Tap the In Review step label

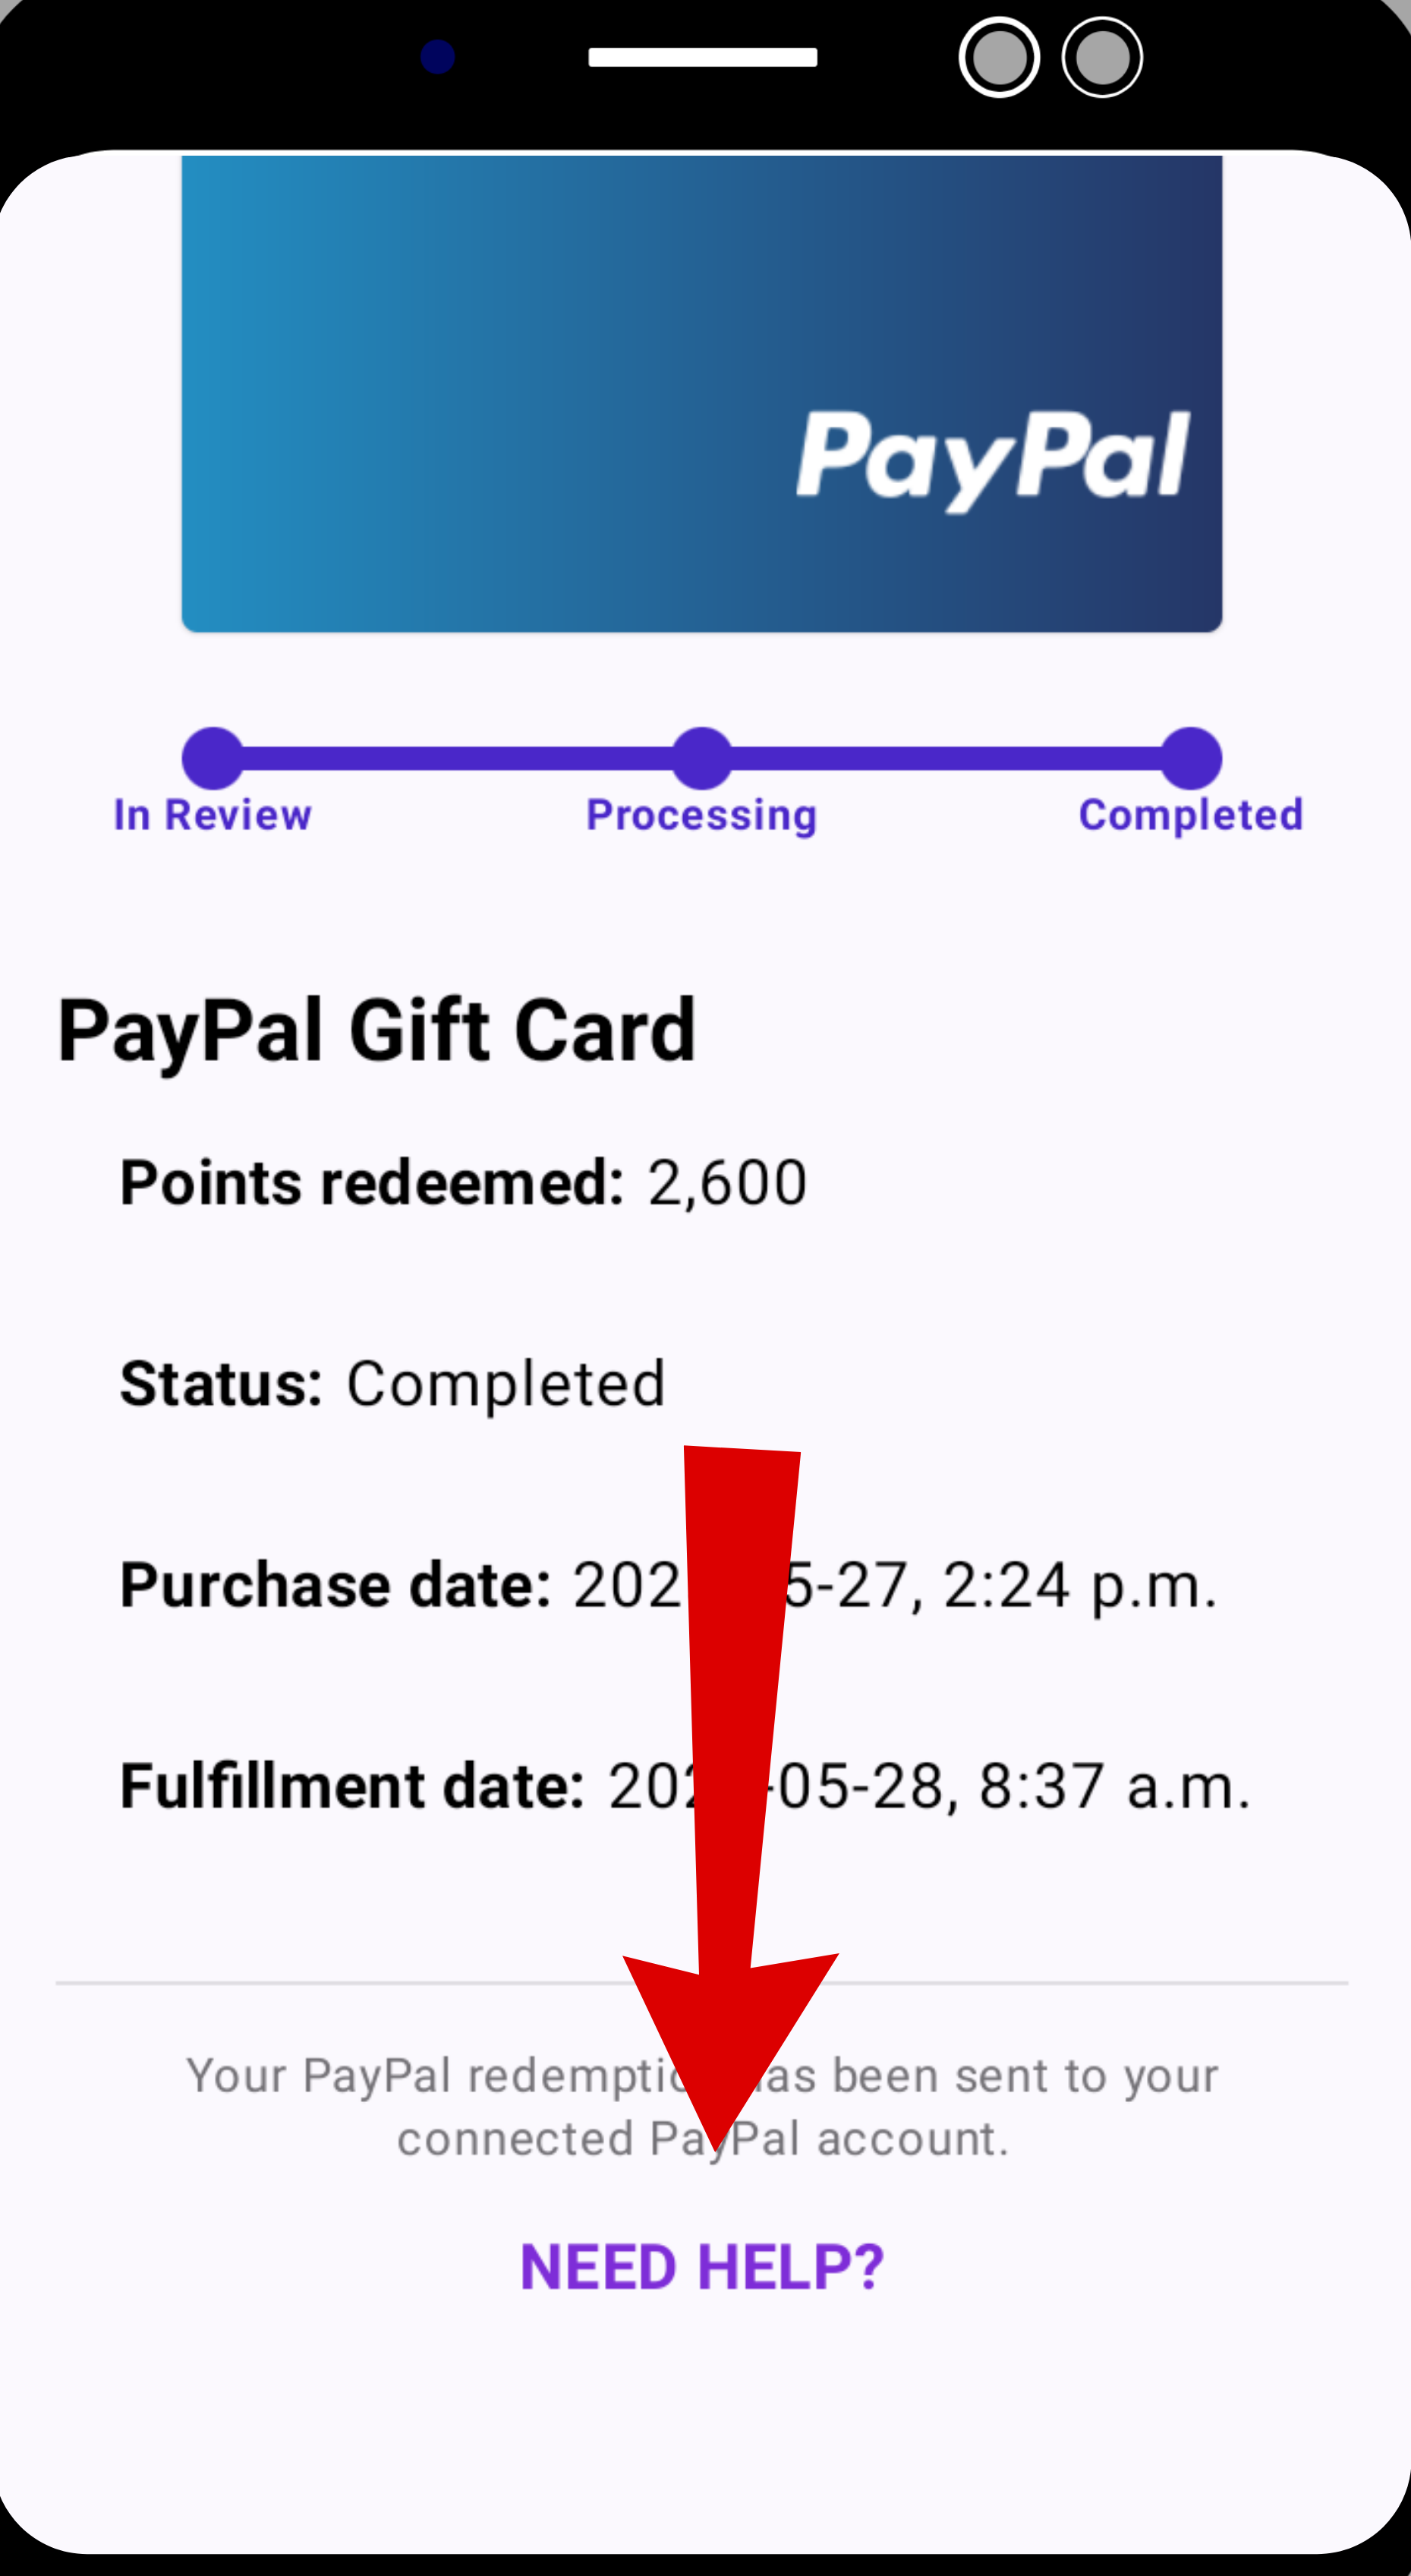(213, 815)
